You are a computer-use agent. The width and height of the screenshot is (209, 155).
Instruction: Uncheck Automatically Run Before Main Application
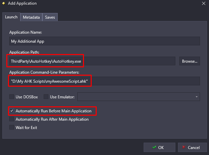(x=12, y=111)
